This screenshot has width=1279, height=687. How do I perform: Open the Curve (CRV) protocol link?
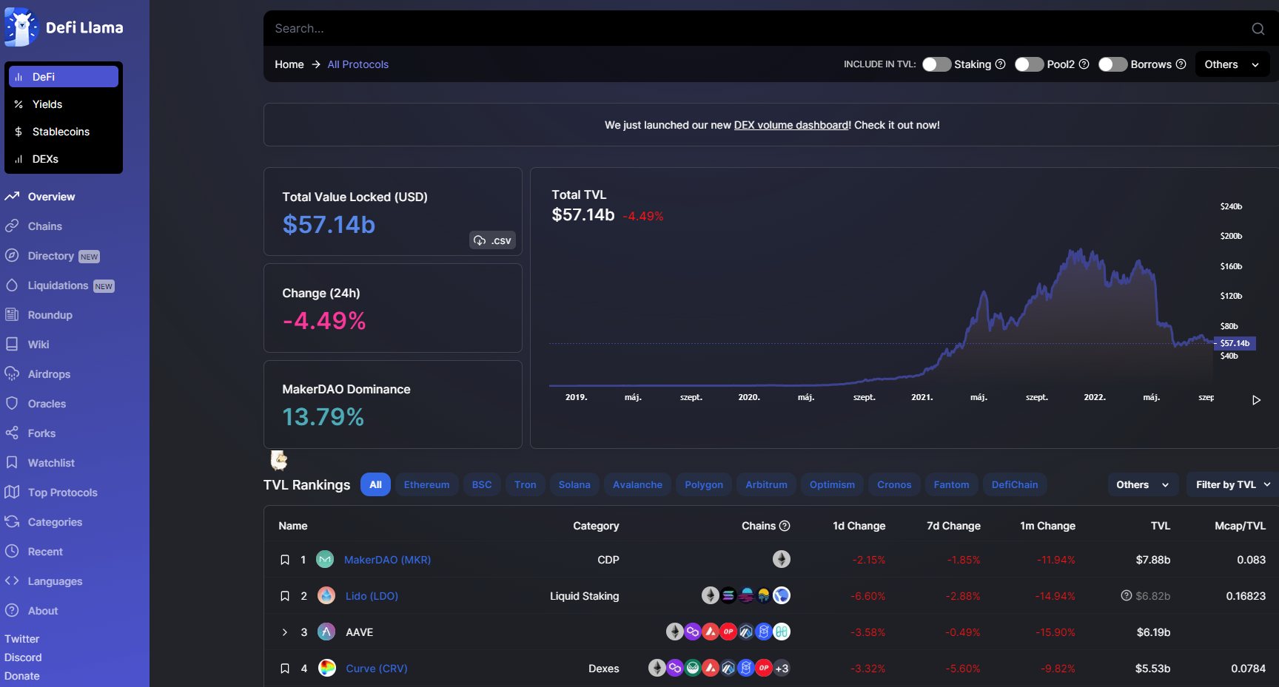point(377,669)
